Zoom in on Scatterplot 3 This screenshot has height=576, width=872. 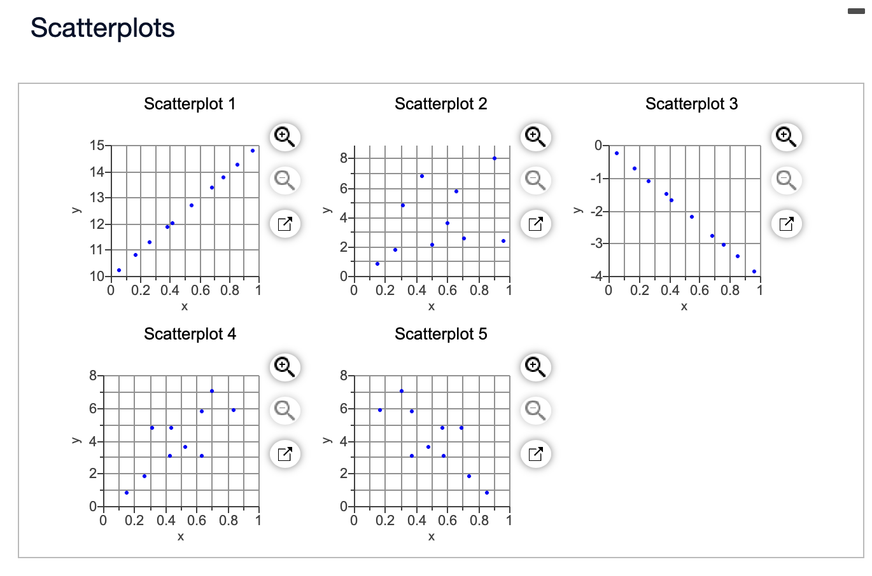click(x=786, y=137)
